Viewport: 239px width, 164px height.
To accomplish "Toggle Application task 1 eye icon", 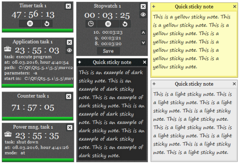I will 69,50.
